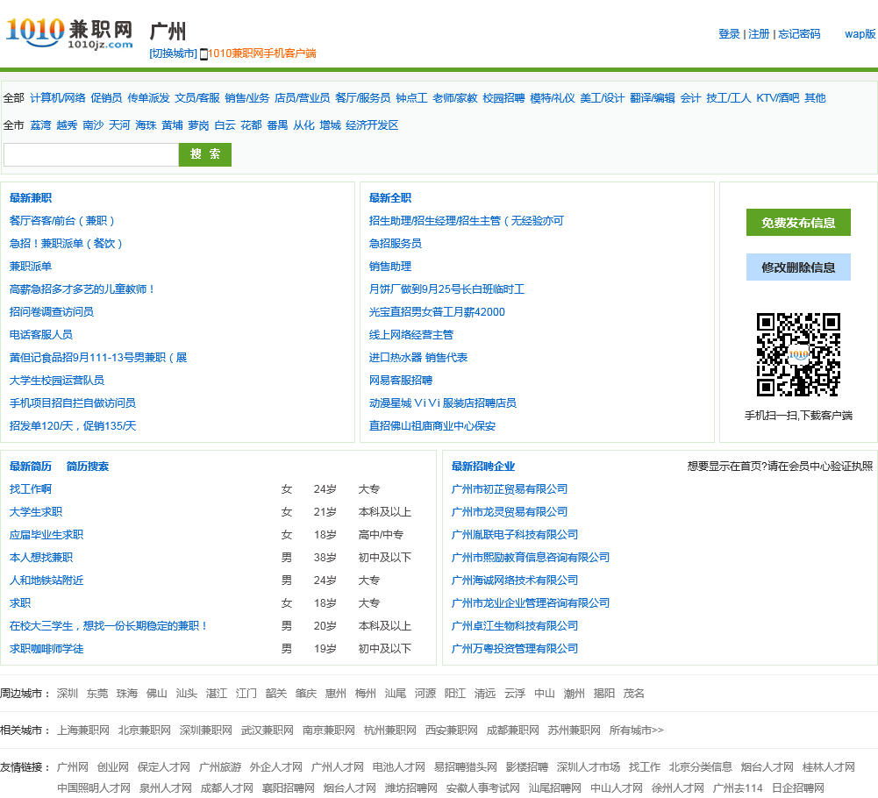
Task: Open 最新兼职 heading link
Action: coord(31,197)
